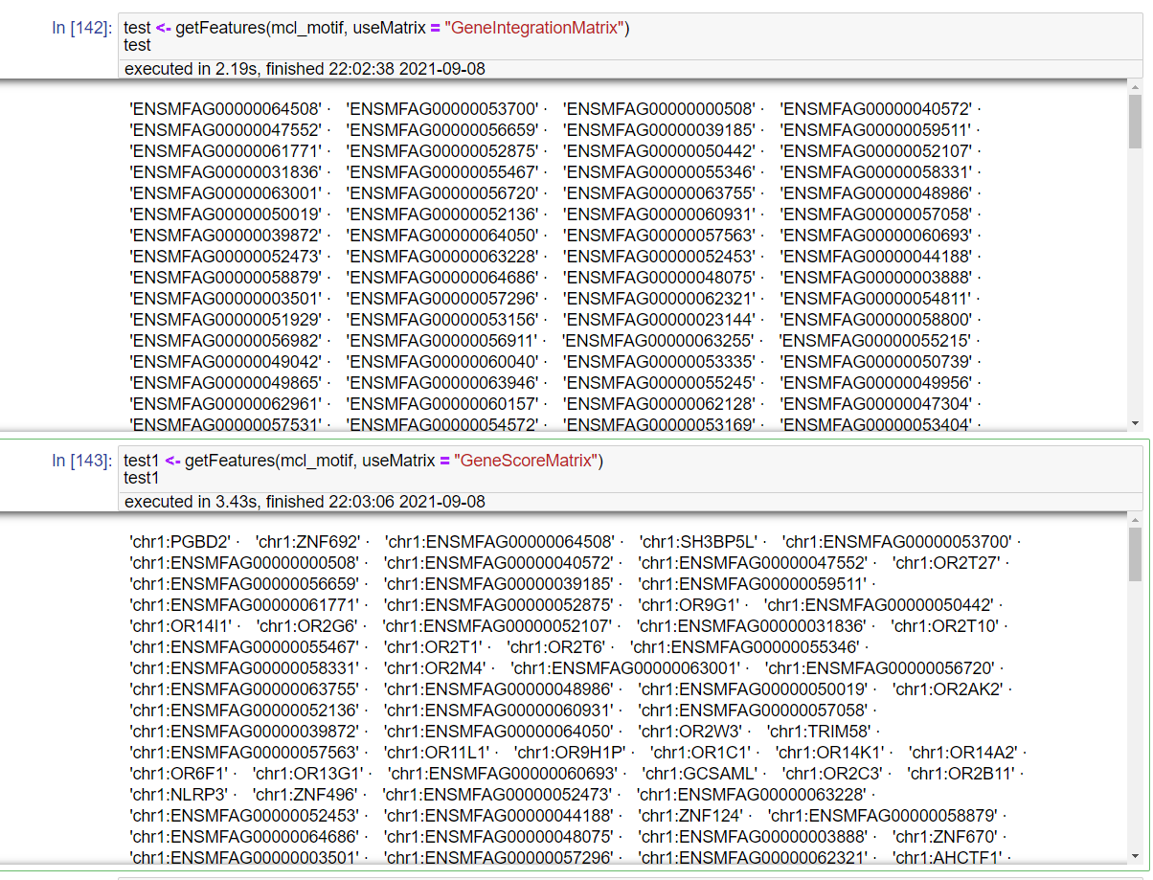Click the In [142] code cell input
Image resolution: width=1153 pixels, height=880 pixels.
632,36
